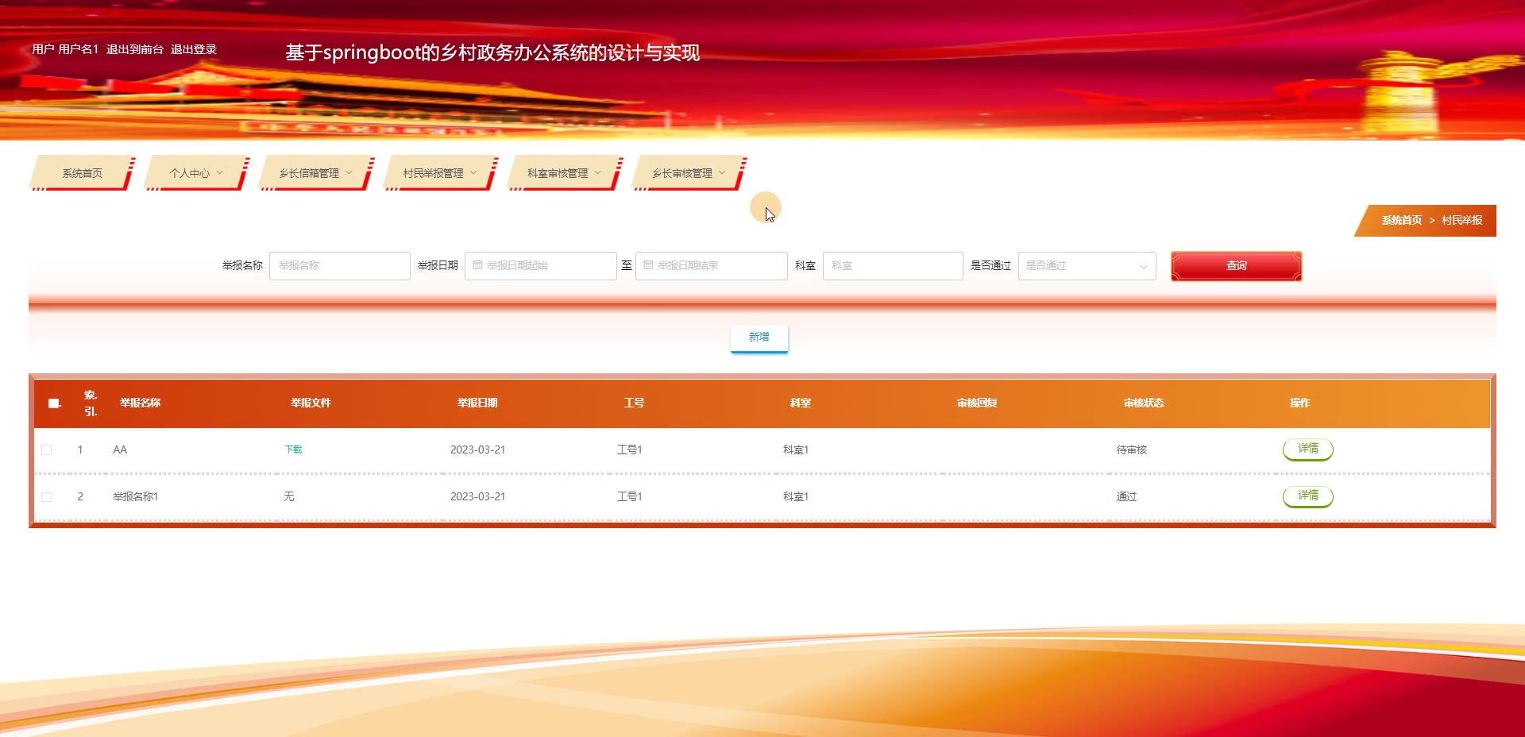Viewport: 1525px width, 737px height.
Task: Download the file via 下载 link
Action: coord(293,450)
